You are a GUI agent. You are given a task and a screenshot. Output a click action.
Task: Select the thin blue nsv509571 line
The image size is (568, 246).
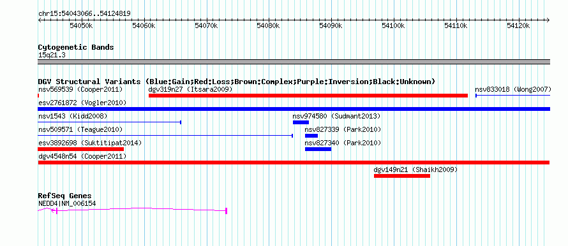pos(165,136)
